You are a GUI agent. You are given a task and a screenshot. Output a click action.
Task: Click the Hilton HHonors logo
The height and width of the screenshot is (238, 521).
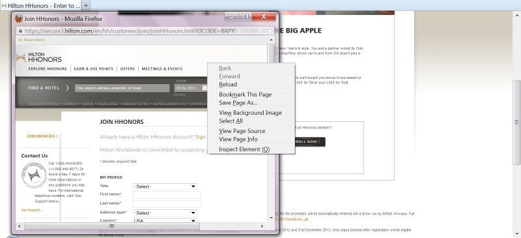39,57
